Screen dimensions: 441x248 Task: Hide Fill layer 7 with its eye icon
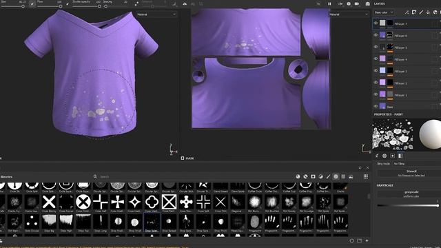(376, 23)
